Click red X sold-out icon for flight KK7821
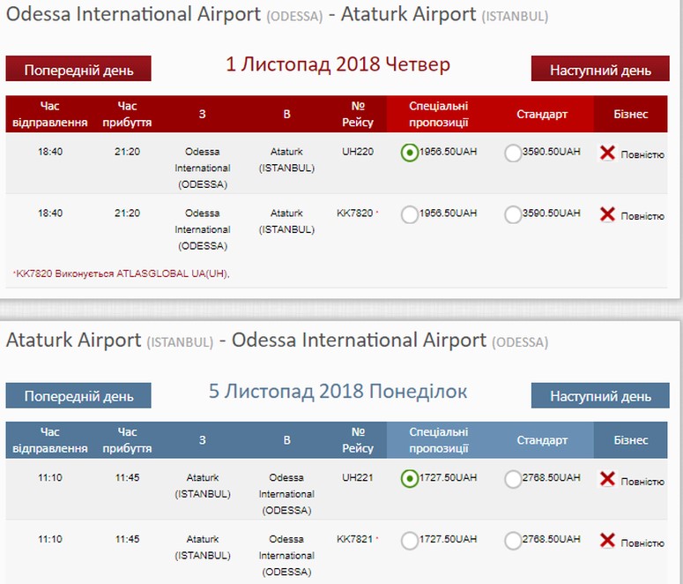 (x=607, y=541)
